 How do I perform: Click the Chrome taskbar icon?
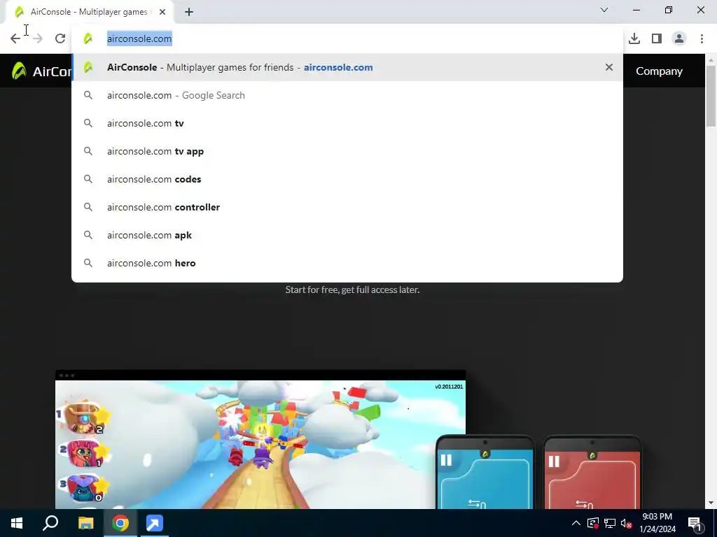point(120,523)
